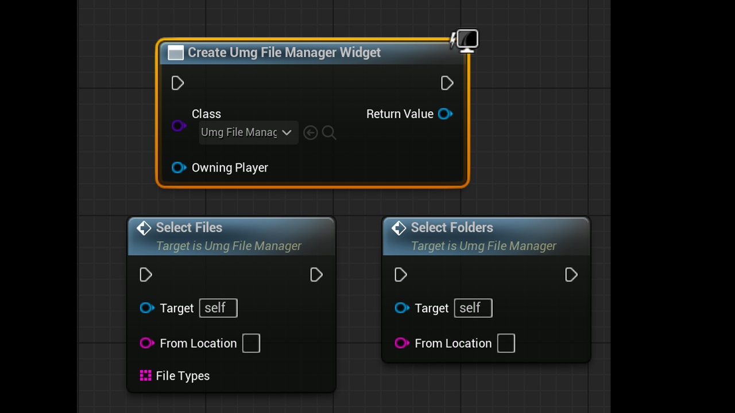Click the File Types array pin
The width and height of the screenshot is (735, 413).
[x=145, y=376]
